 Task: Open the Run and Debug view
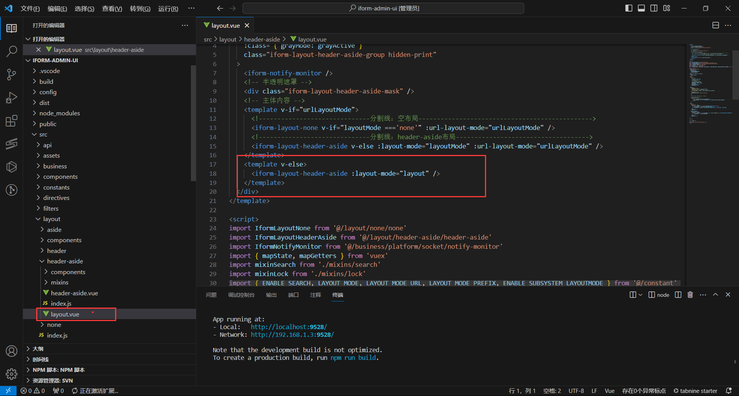[x=12, y=98]
